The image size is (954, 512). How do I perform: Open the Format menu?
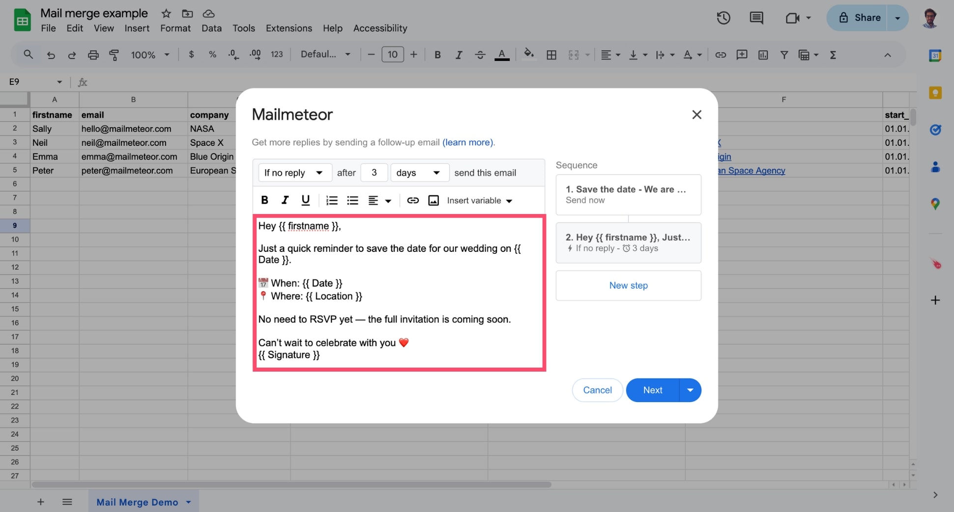click(x=175, y=28)
